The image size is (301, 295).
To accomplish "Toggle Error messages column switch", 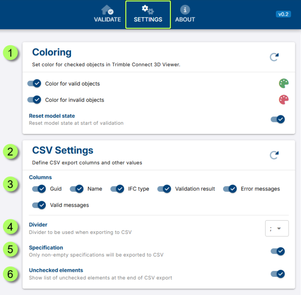I will tap(230, 189).
